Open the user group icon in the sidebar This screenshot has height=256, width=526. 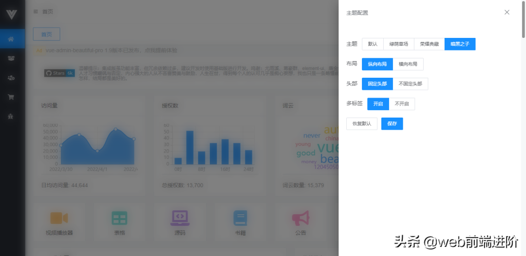(x=11, y=78)
